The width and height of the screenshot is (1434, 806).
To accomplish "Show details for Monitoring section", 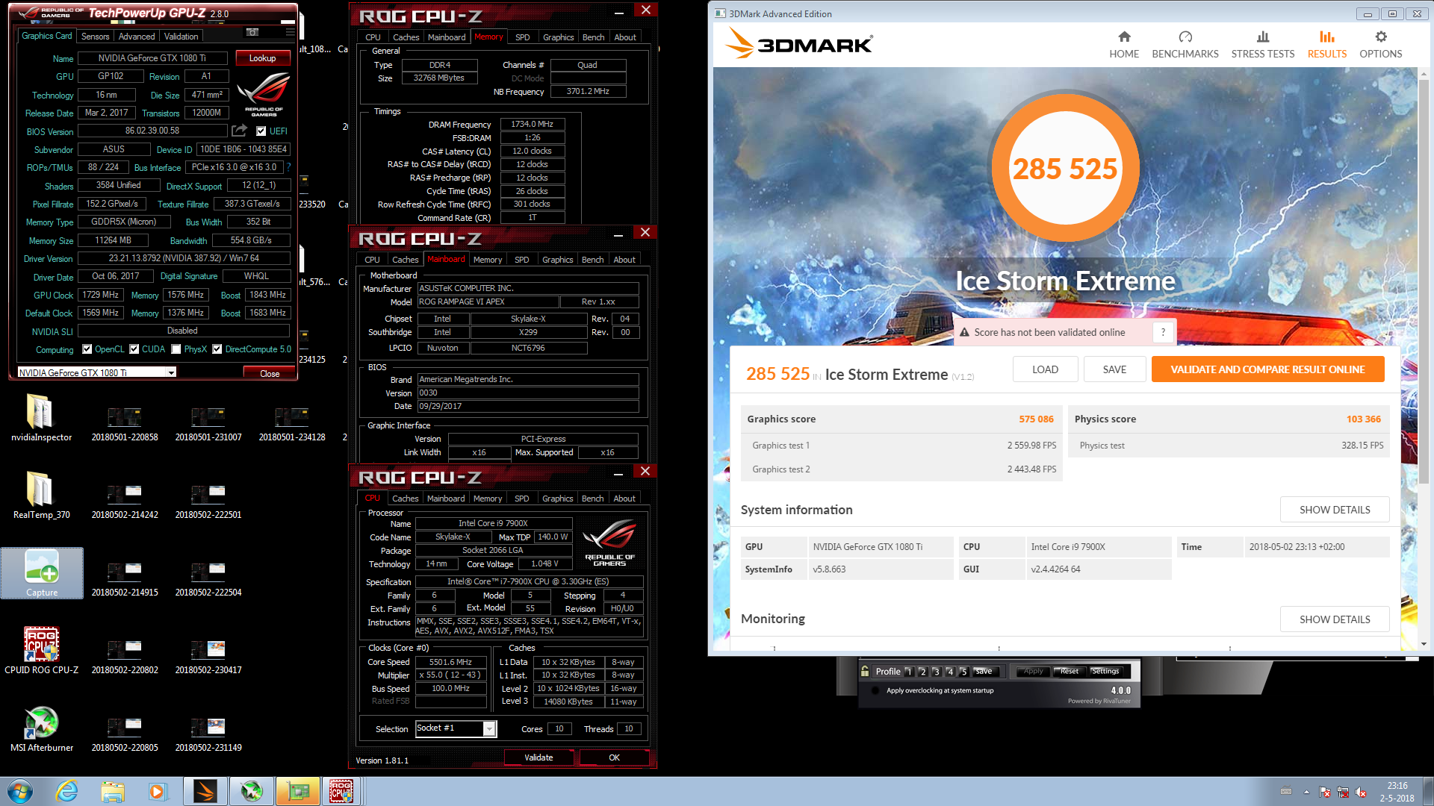I will (1335, 619).
